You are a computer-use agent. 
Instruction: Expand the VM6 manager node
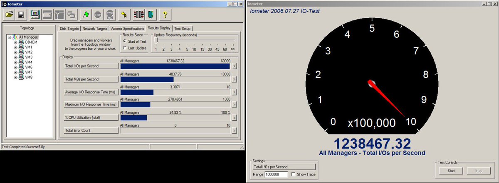pos(15,67)
